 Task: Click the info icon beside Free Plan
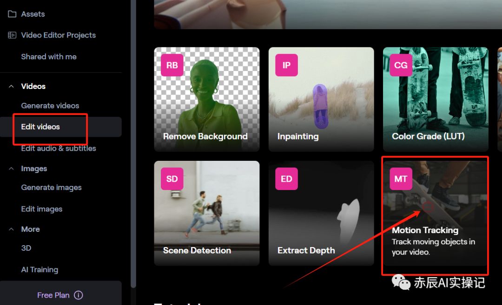coord(79,295)
